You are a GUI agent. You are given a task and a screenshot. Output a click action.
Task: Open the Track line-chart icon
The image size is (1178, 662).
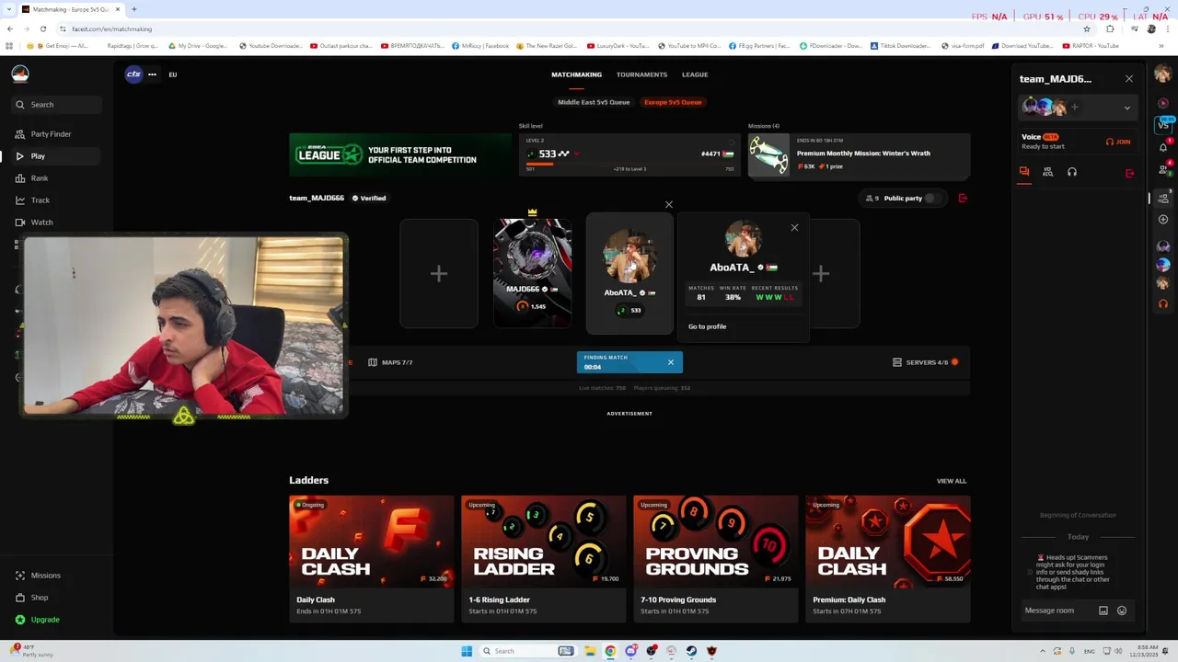[x=20, y=200]
